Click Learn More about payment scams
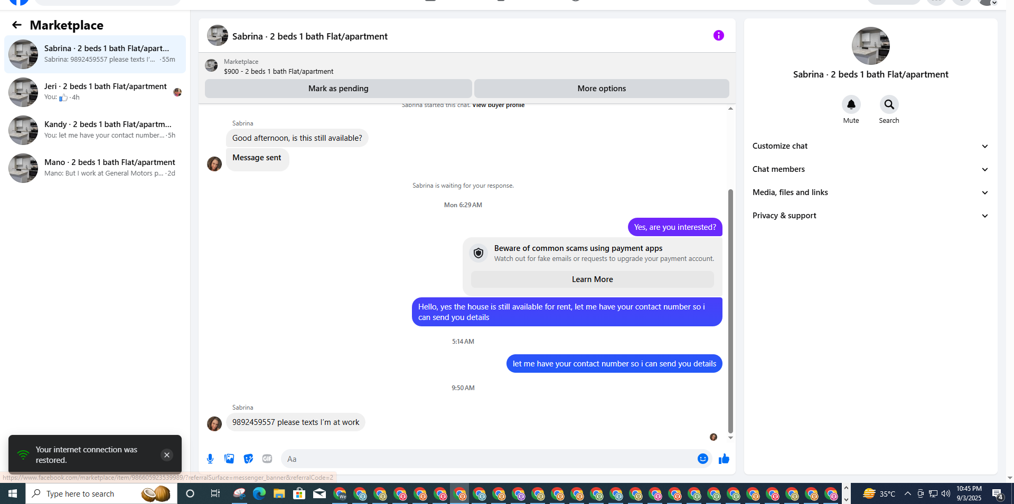Screen dimensions: 1014x504 click(592, 279)
